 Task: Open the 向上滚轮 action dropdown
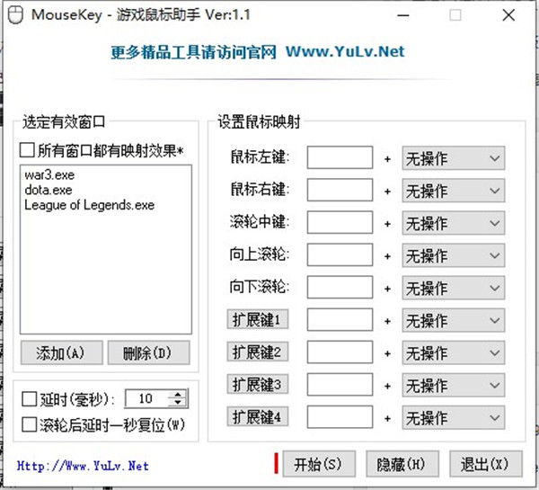pyautogui.click(x=453, y=255)
